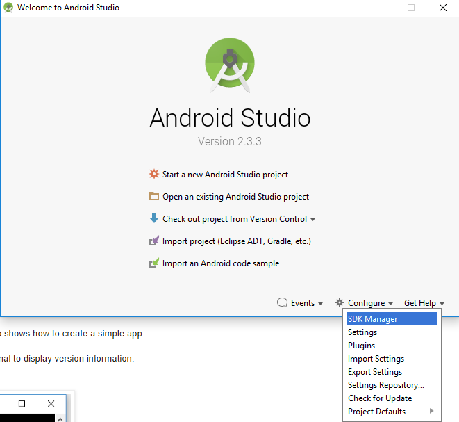This screenshot has height=422, width=459.
Task: Open the Configure dropdown
Action: 370,302
